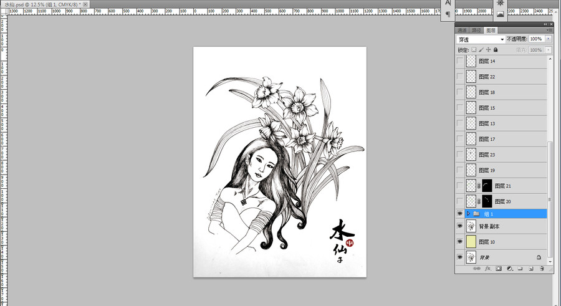Open the Navigator wheel panel icon
This screenshot has height=306, width=561.
(x=500, y=3)
